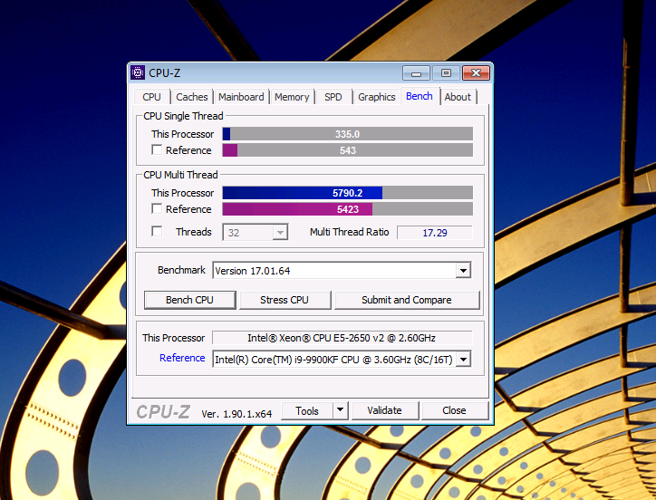Click the Multi Thread Ratio value 17.29
Viewport: 656px width, 500px height.
(x=435, y=233)
